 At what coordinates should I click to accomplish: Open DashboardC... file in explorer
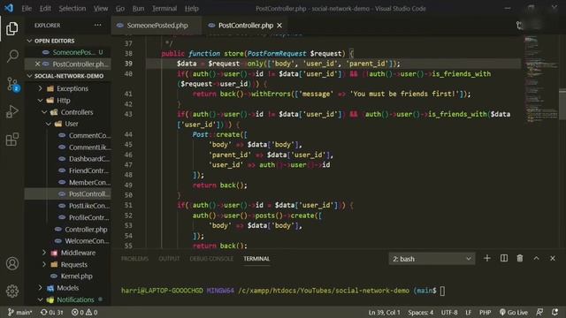tap(67, 159)
